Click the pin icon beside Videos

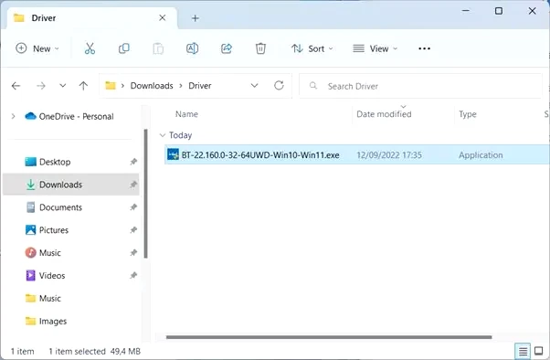coord(133,275)
